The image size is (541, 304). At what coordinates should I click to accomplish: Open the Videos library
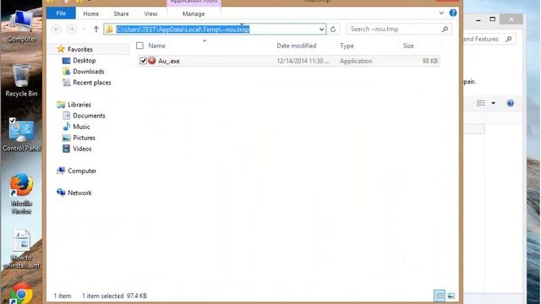82,149
